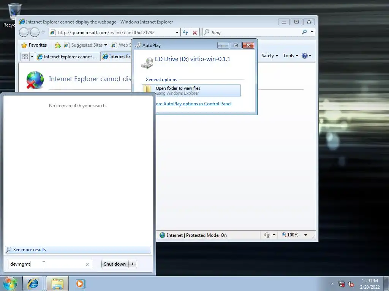Select Open folder to view files option

191,91
